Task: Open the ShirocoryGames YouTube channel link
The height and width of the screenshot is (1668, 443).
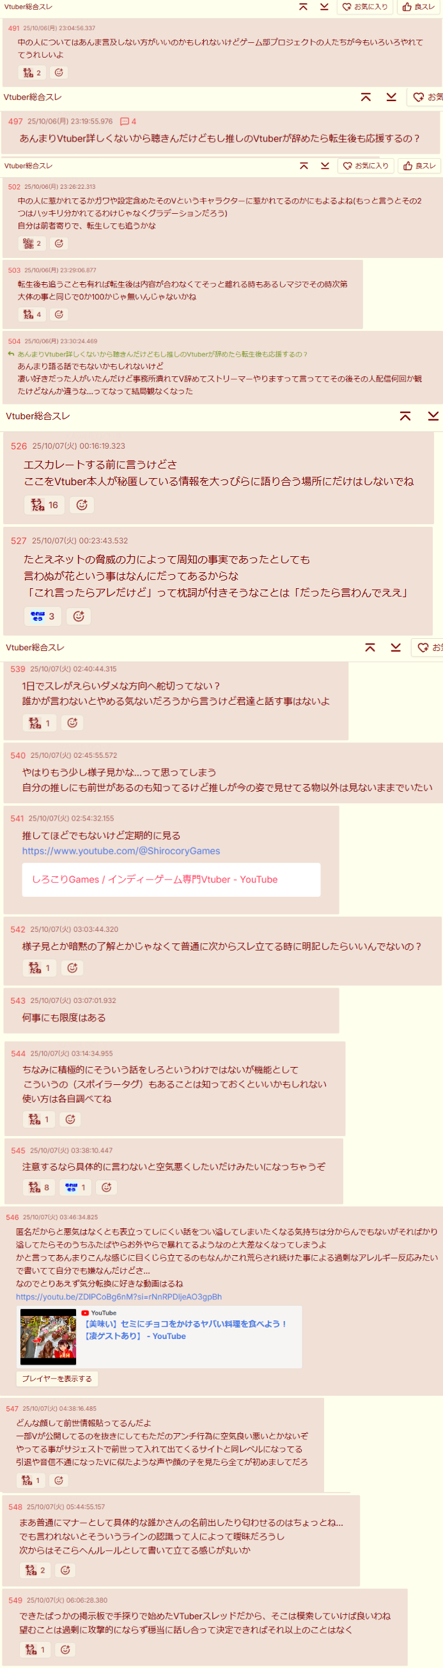Action: click(x=121, y=851)
